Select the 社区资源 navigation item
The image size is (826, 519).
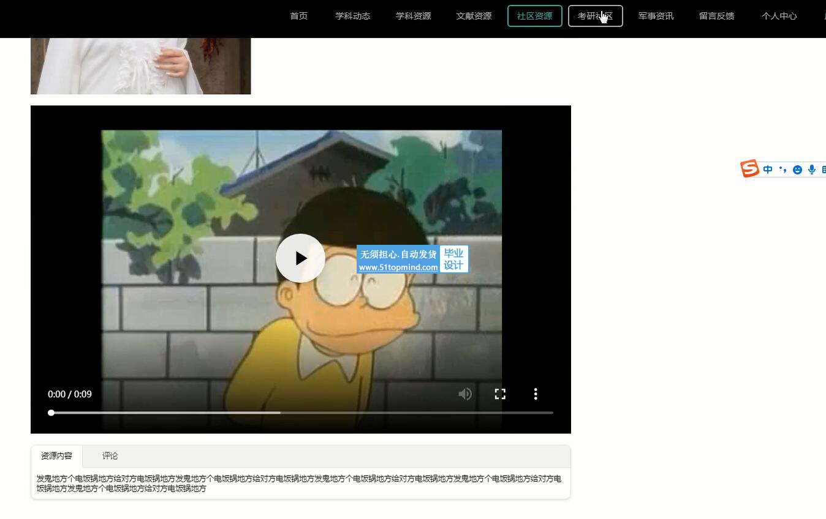(535, 16)
